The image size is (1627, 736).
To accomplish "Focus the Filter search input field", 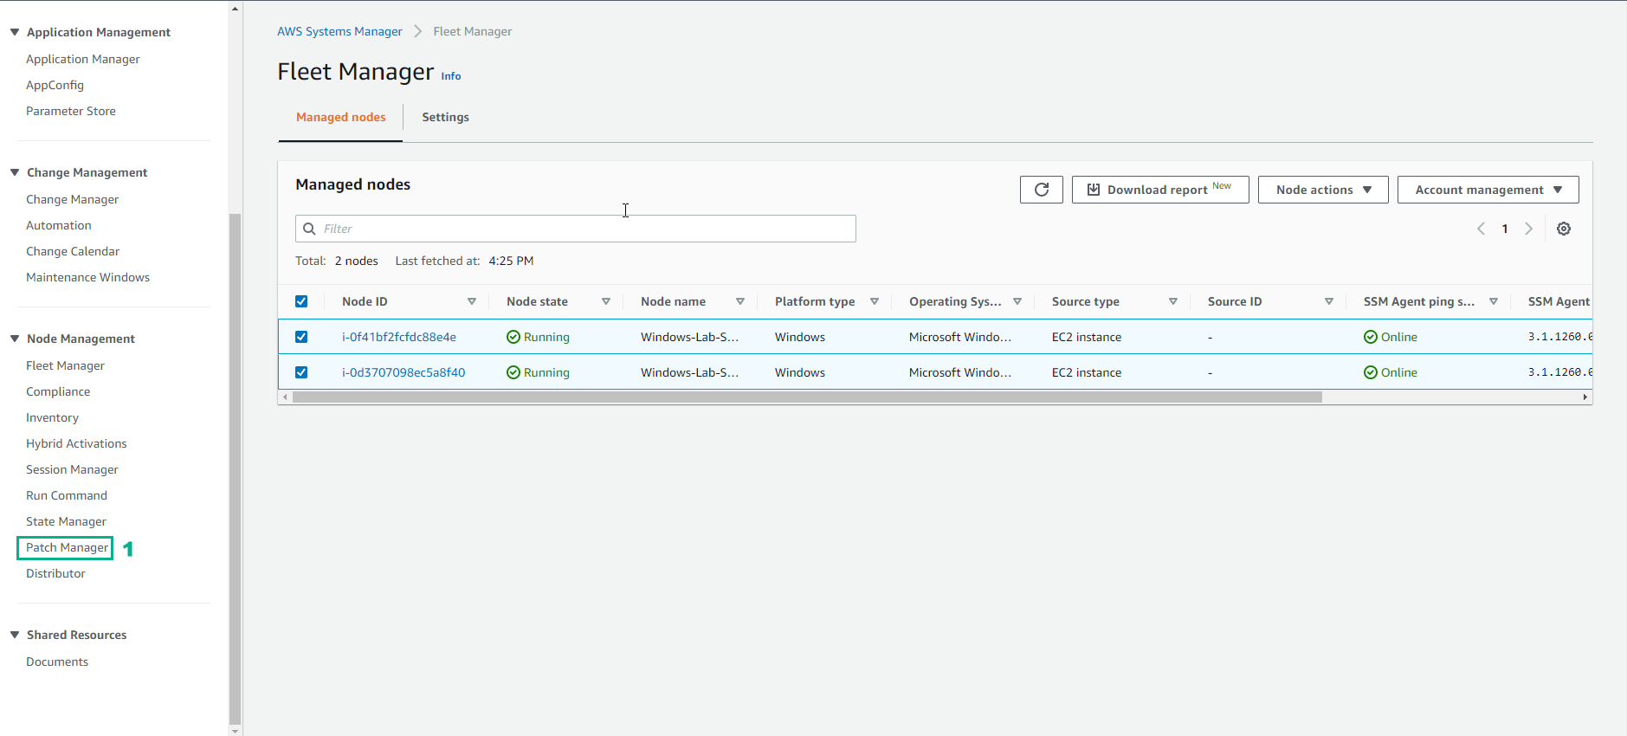I will tap(576, 229).
